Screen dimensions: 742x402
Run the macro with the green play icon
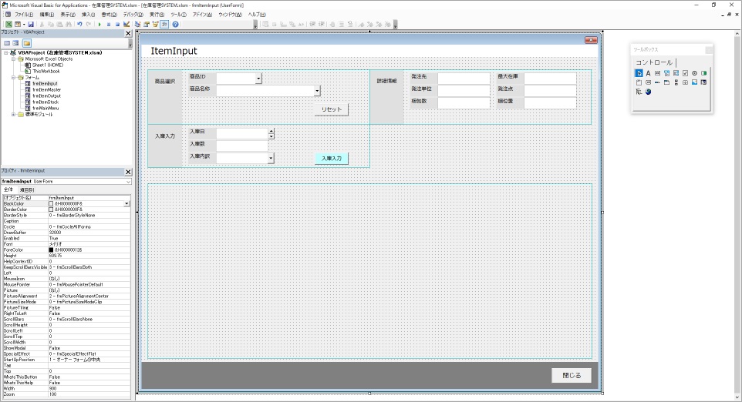click(99, 24)
